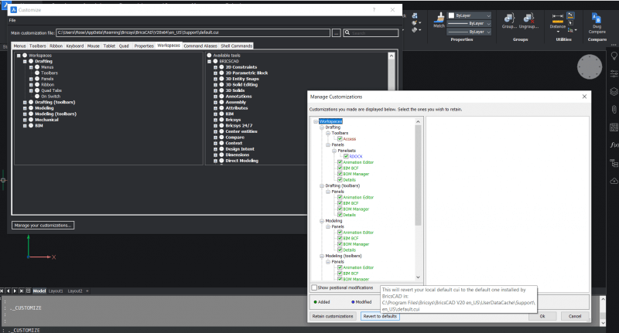
Task: Uncheck the Access toolbar checkbox
Action: point(340,139)
